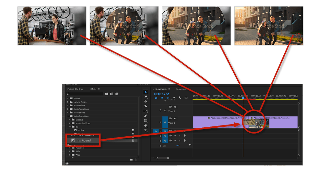The image size is (309, 170).
Task: Switch to Project: Bike Shop tab
Action: [75, 89]
